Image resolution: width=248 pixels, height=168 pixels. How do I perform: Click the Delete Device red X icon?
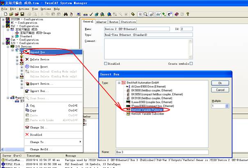coord(27,59)
